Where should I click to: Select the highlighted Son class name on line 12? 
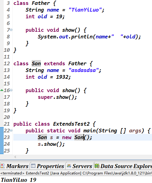[x=36, y=64]
